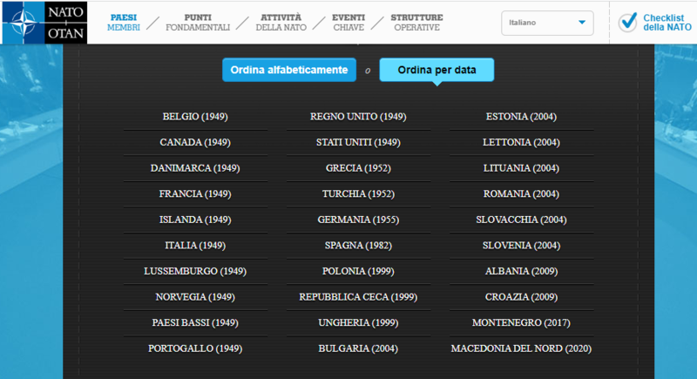Viewport: 697px width, 379px height.
Task: Click Ordina per data button
Action: tap(436, 70)
